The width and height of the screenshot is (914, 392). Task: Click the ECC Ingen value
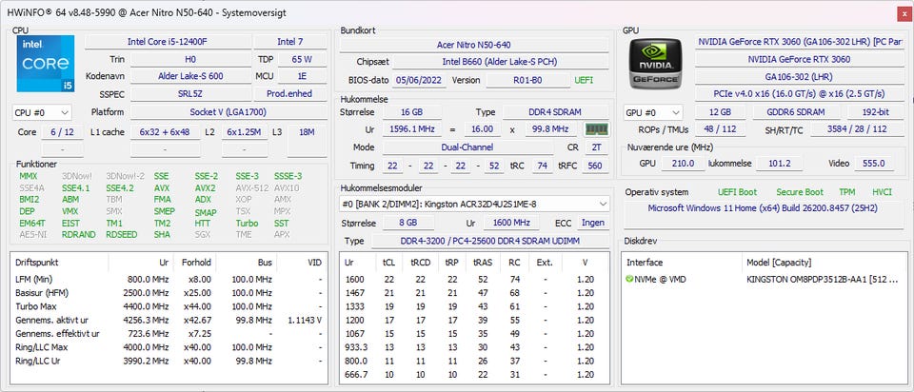click(x=593, y=223)
